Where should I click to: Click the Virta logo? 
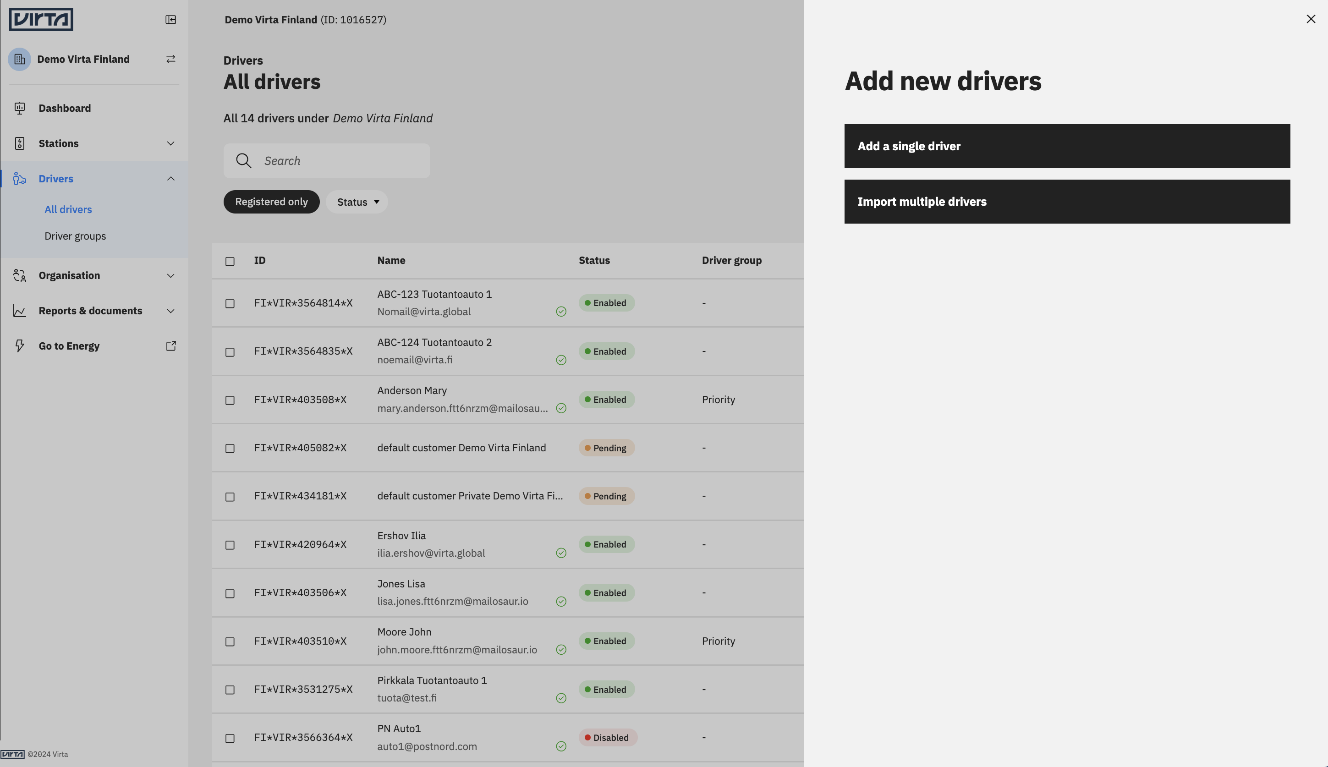(41, 19)
